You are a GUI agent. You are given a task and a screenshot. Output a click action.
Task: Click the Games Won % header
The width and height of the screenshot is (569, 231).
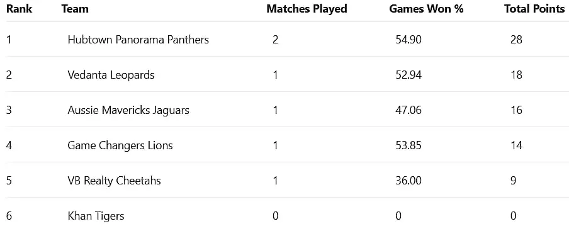426,9
